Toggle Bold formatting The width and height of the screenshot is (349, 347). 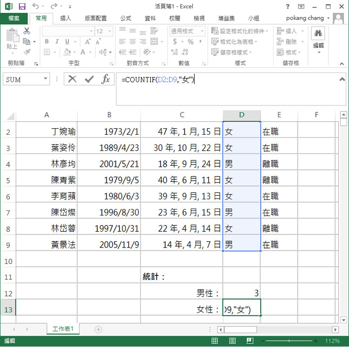(47, 41)
